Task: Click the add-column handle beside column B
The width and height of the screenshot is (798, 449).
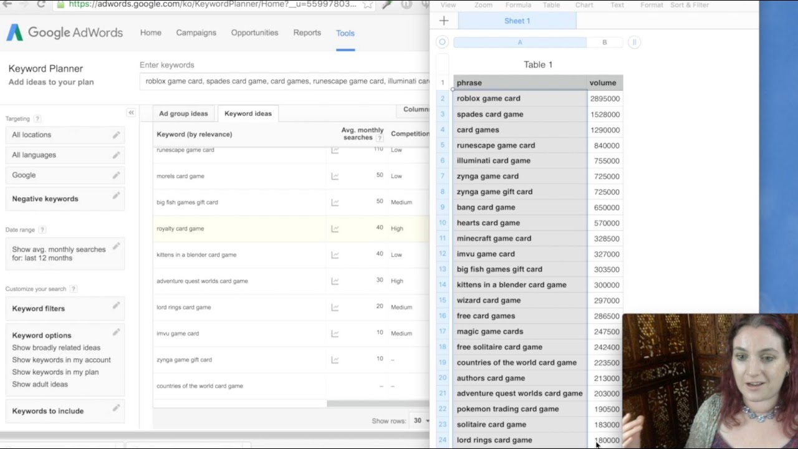Action: click(x=634, y=42)
